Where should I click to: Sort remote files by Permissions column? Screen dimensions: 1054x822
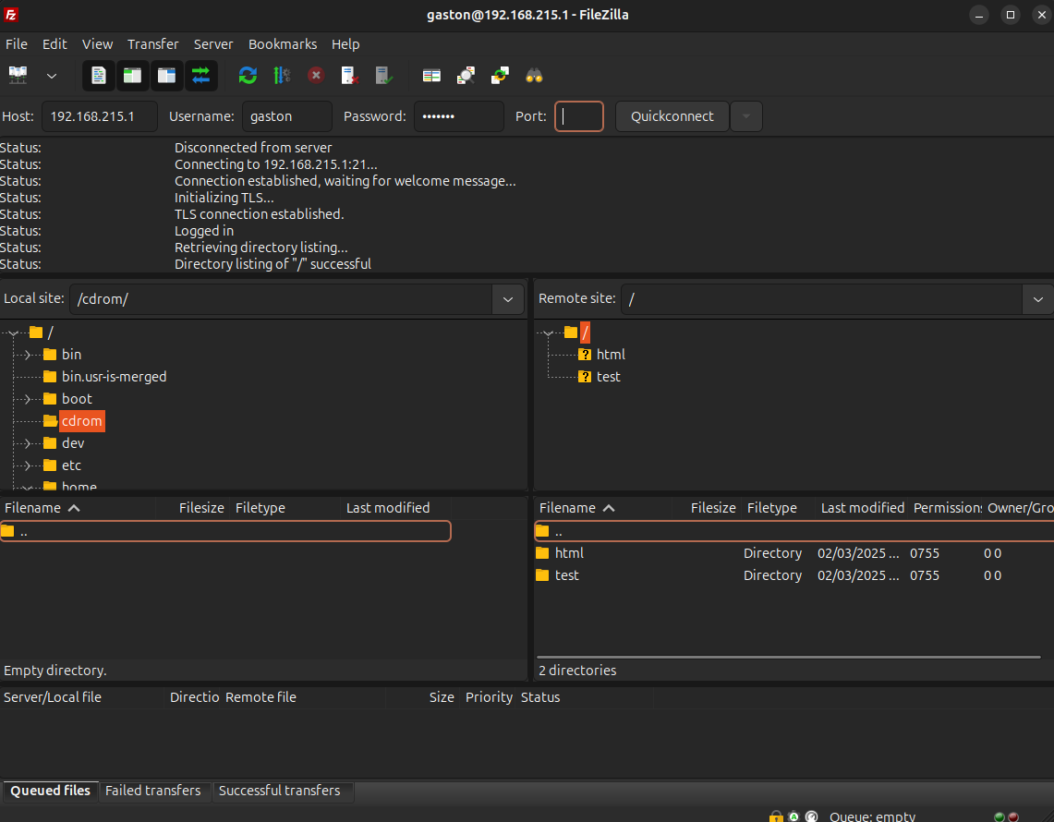(946, 508)
